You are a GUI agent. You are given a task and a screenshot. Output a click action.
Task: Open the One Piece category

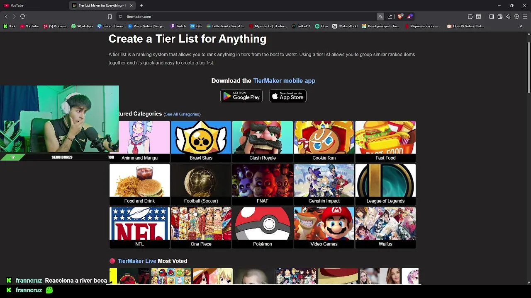coord(201,228)
